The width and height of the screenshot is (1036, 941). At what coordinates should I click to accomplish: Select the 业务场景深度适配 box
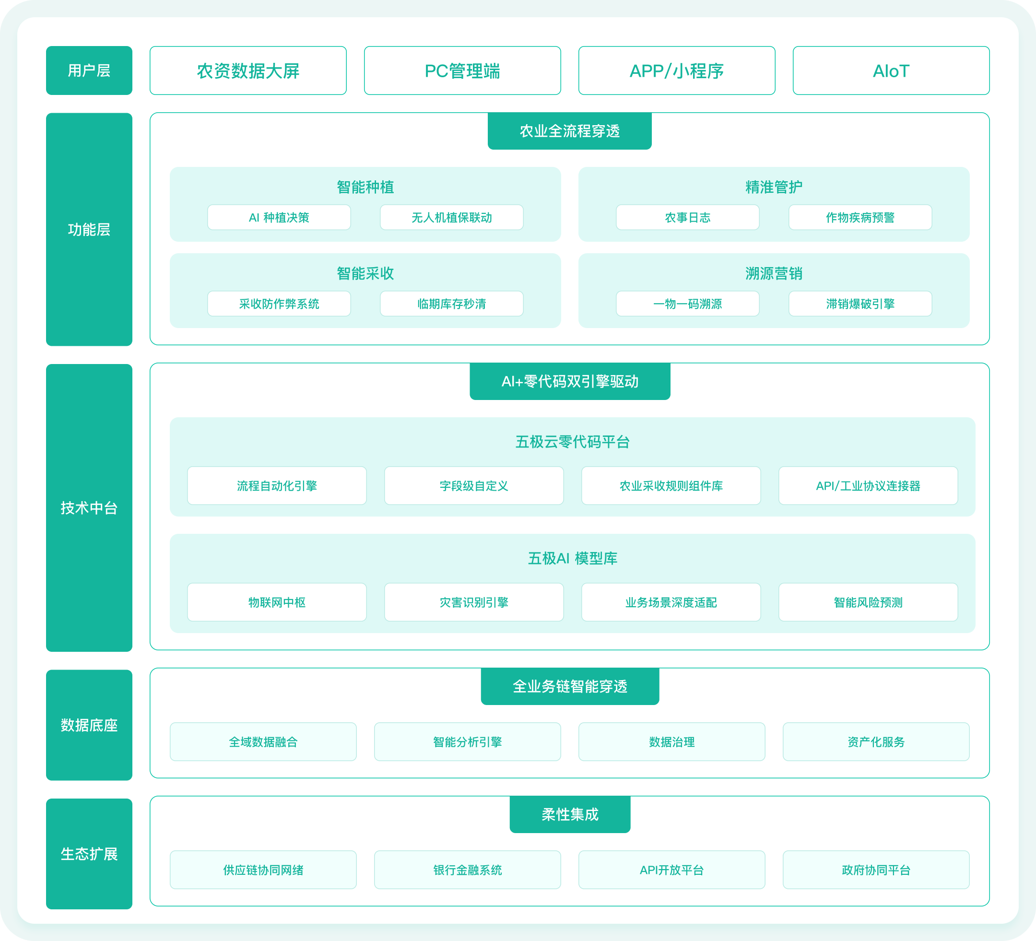[x=671, y=602]
